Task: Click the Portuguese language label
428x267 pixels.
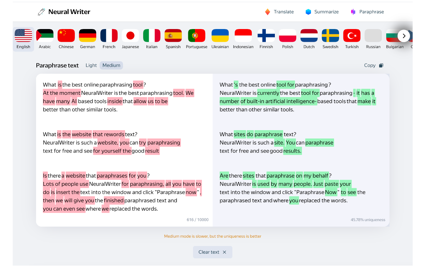Action: coord(197,47)
